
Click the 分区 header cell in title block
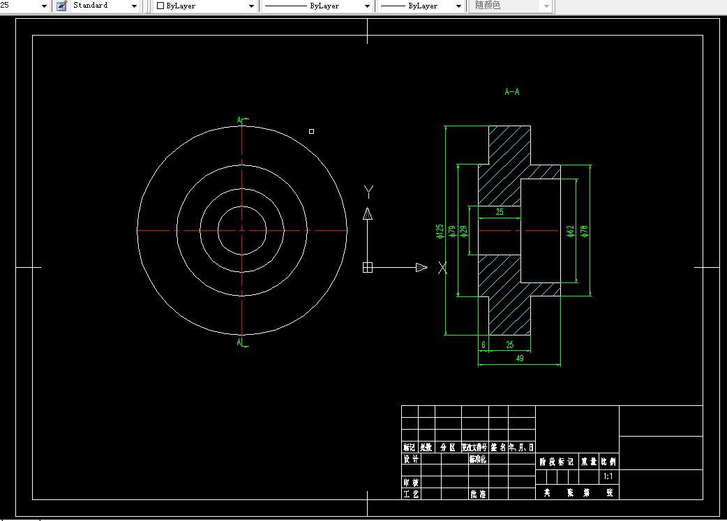(448, 447)
